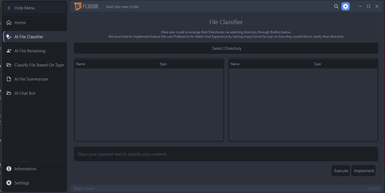Image resolution: width=385 pixels, height=193 pixels.
Task: Click the Name column header of the left table
Action: pos(81,64)
